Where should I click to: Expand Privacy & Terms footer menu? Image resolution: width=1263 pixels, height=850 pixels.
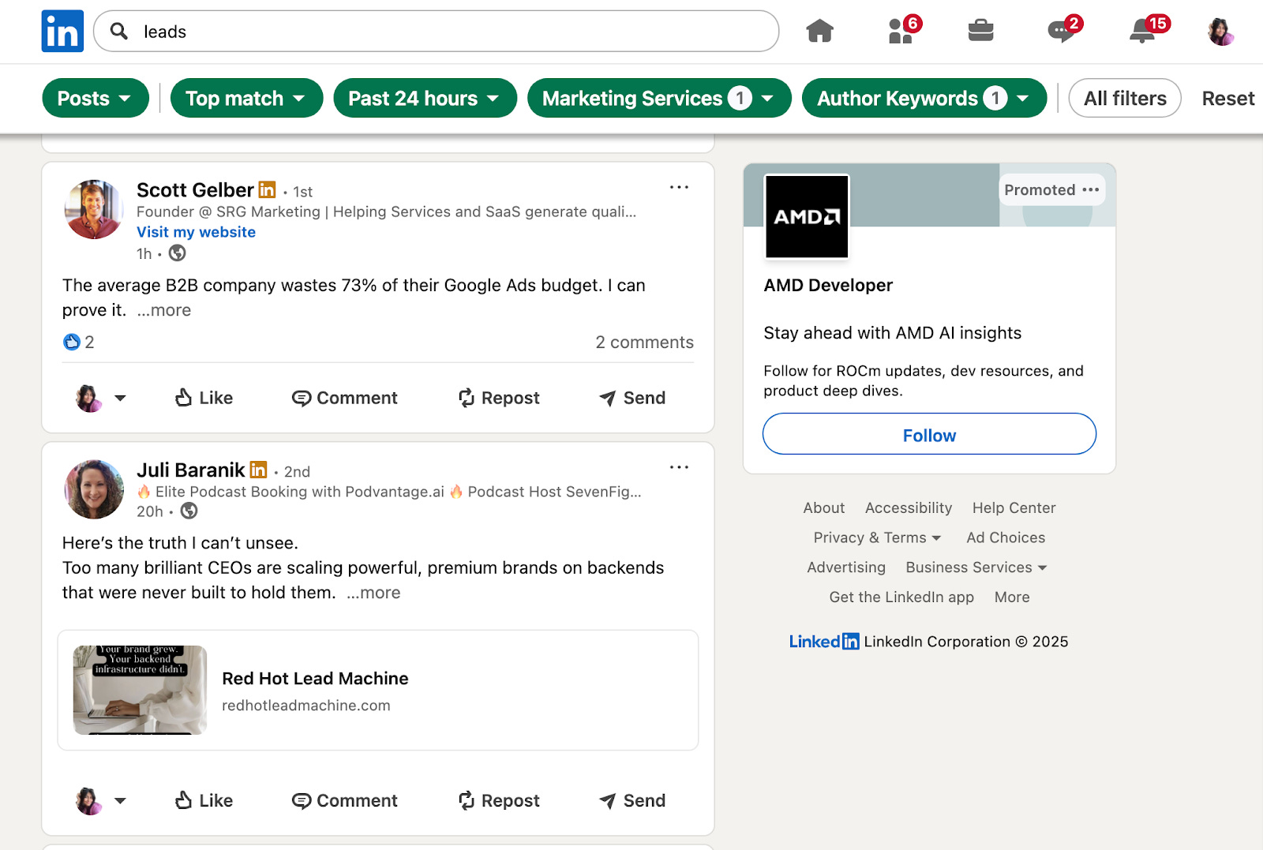point(877,537)
